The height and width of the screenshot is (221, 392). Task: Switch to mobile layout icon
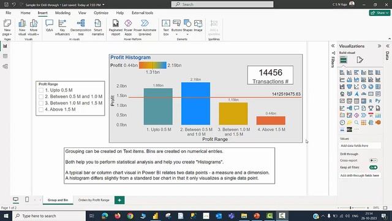[x=27, y=200]
